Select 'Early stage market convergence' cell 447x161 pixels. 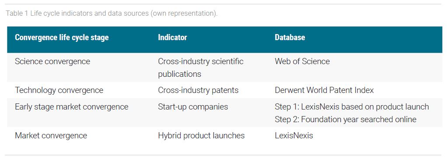tap(72, 106)
